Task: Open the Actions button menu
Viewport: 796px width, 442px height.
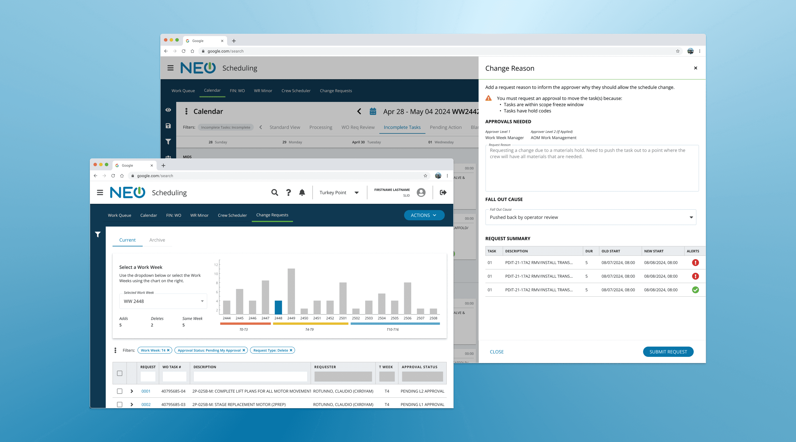Action: tap(424, 215)
